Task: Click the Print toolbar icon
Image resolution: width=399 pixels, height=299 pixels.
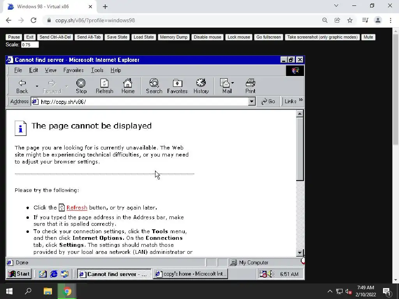Action: [x=250, y=86]
